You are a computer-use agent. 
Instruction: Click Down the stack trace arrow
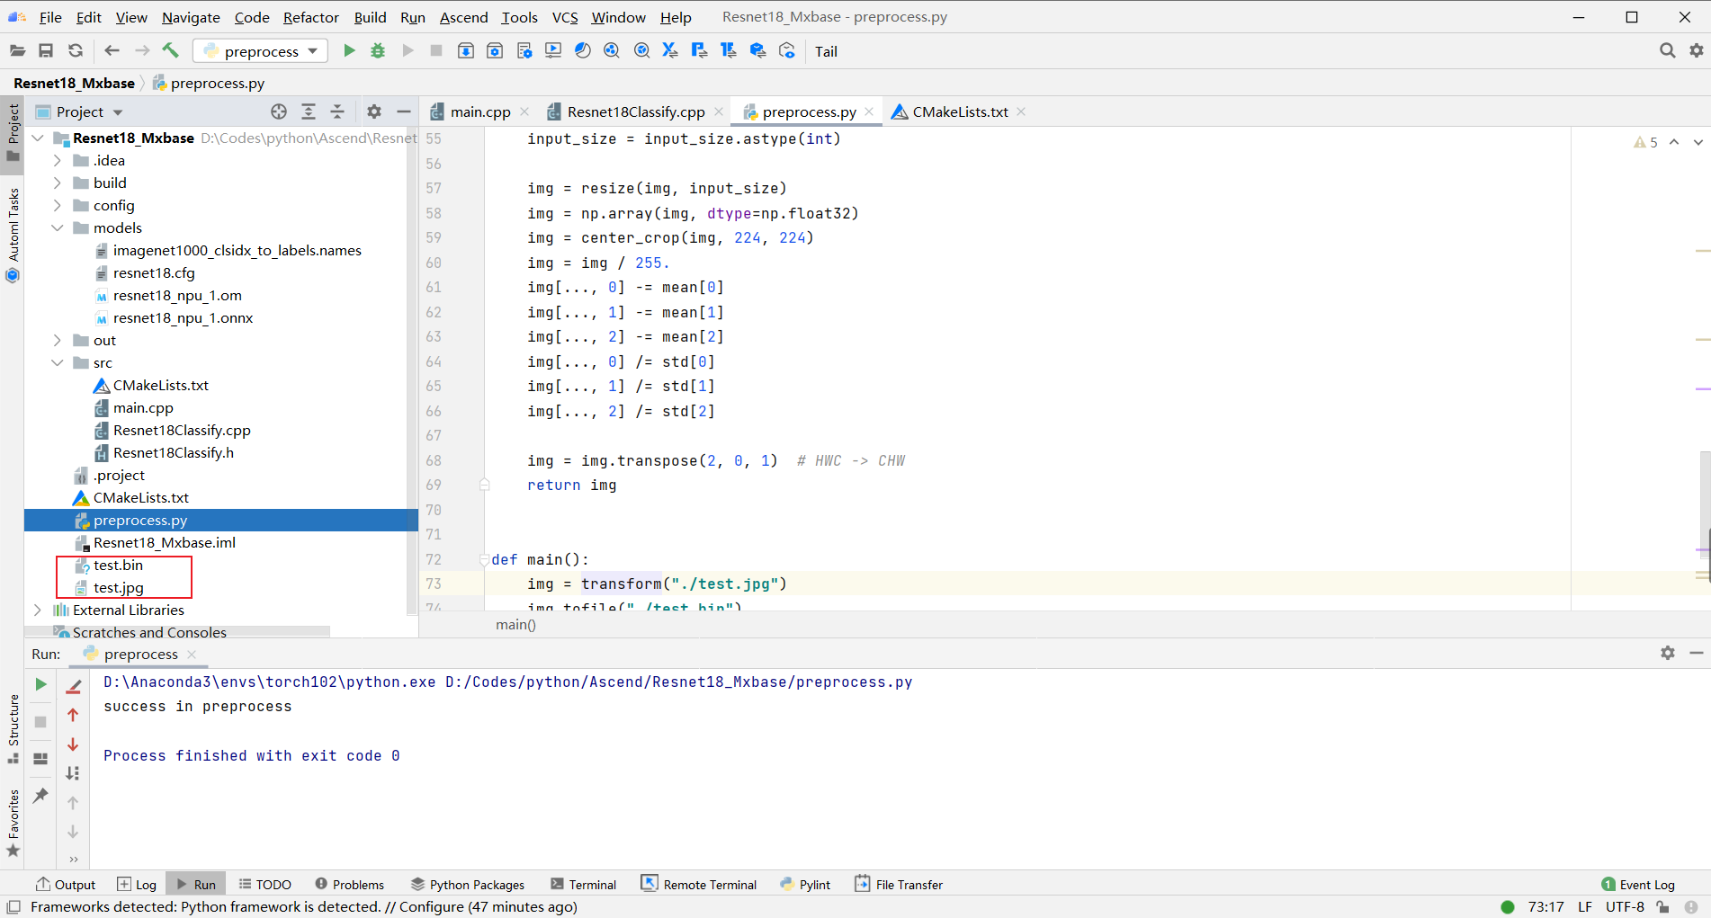click(x=73, y=744)
